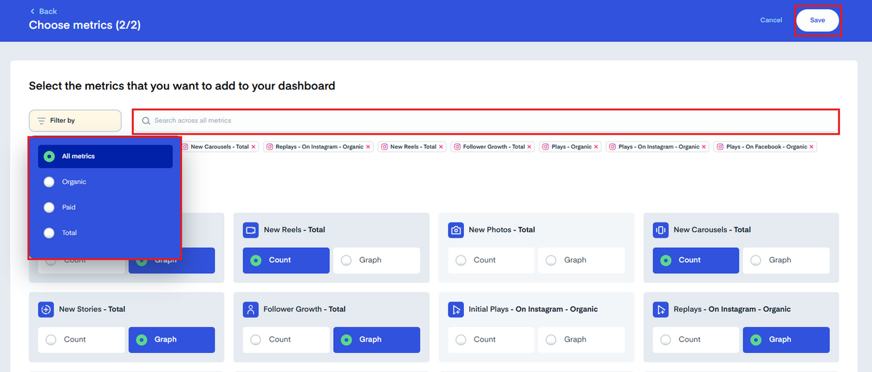Remove the Plays - Organic tag
Screen dimensions: 872x372
click(596, 147)
